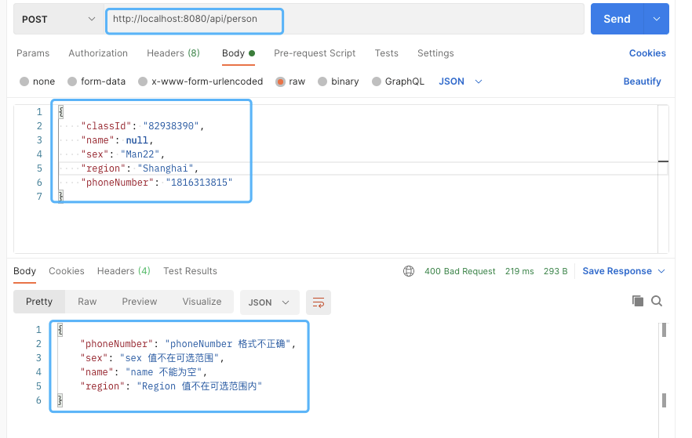Open the request body JSON format dropdown
Viewport: 692px width, 438px height.
point(460,81)
